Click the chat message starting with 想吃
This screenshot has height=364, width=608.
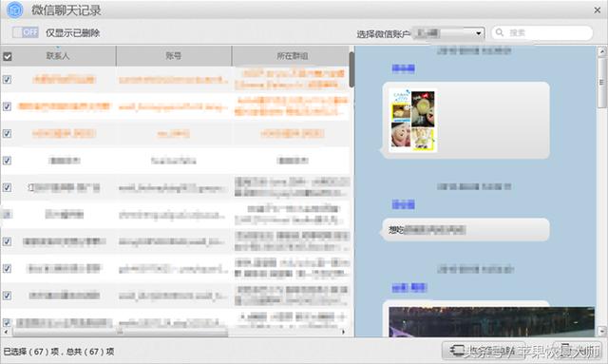click(x=465, y=230)
